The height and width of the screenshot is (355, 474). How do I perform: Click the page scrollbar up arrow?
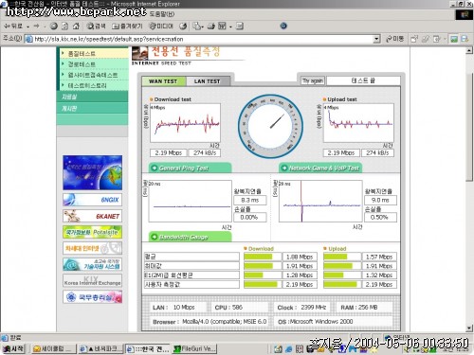[x=469, y=50]
